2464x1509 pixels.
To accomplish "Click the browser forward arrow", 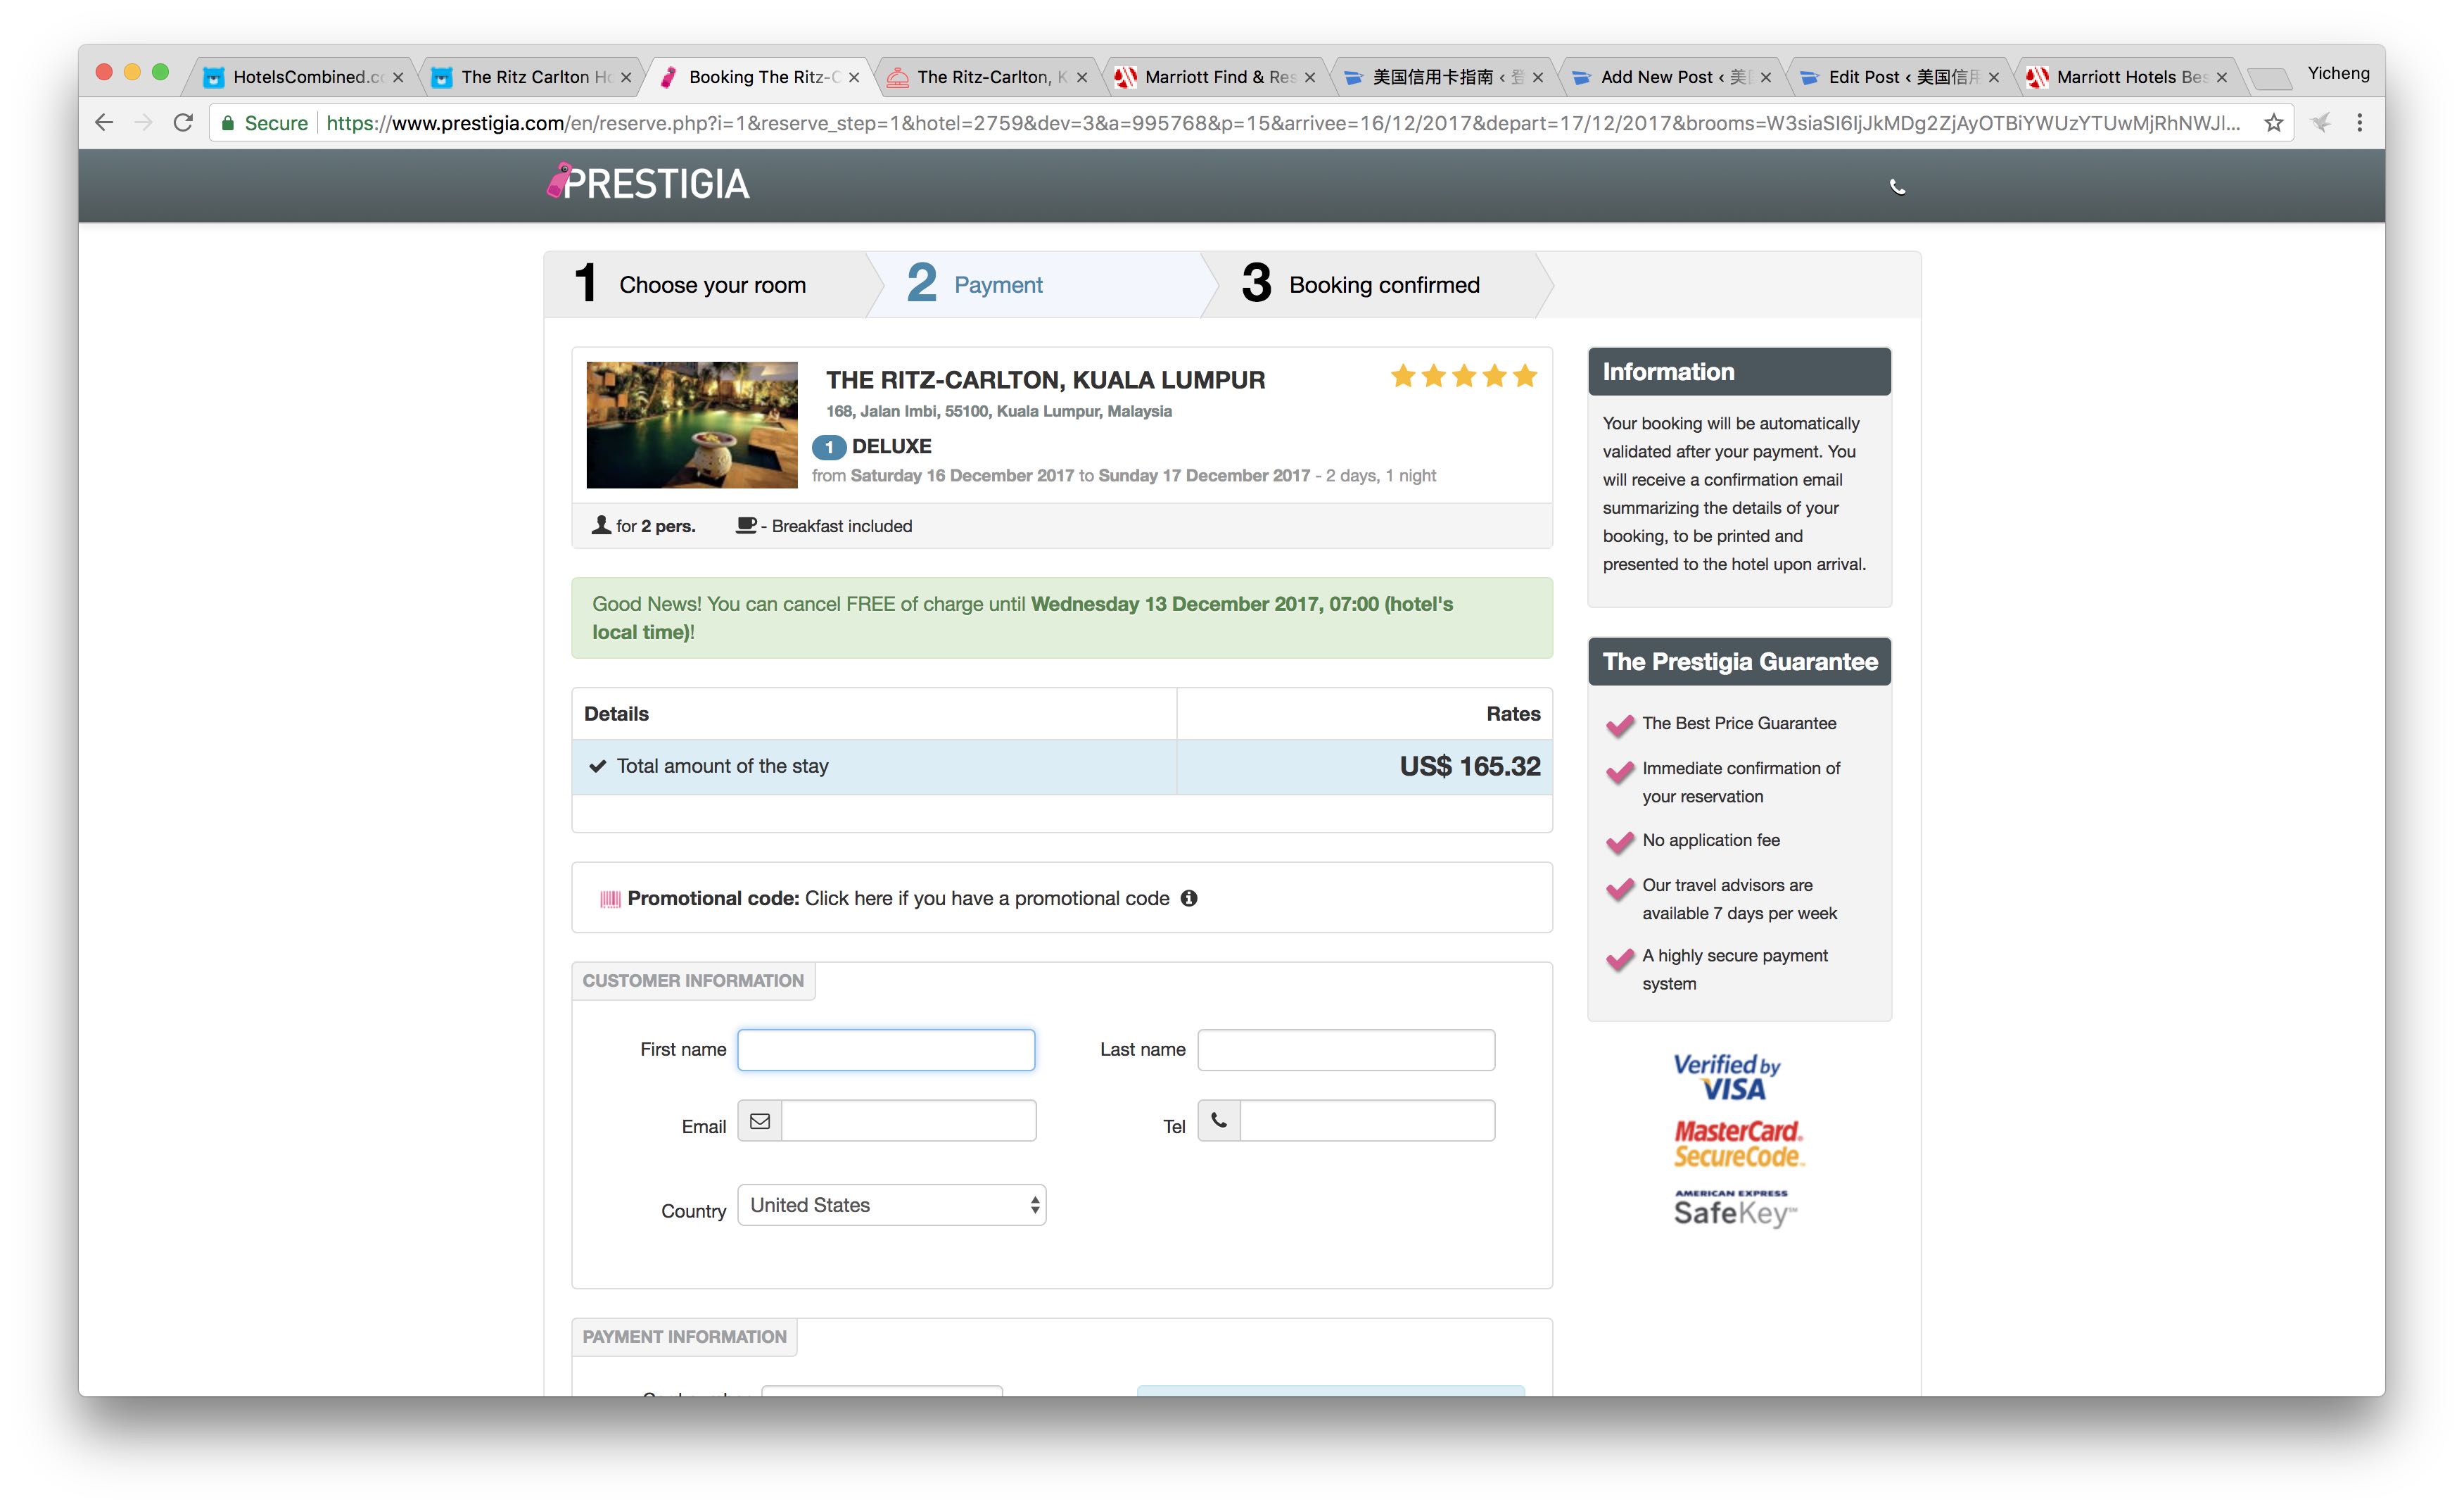I will (x=143, y=123).
